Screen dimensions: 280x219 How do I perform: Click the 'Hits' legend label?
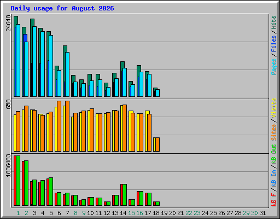pyautogui.click(x=274, y=22)
